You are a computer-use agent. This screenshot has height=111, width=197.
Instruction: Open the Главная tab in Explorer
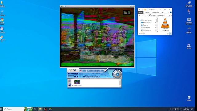point(147,12)
